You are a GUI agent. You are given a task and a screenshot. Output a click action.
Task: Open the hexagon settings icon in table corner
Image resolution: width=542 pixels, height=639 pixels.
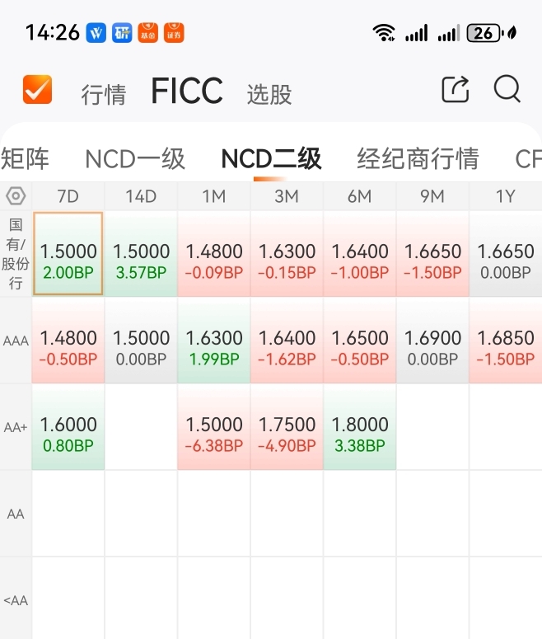[16, 196]
